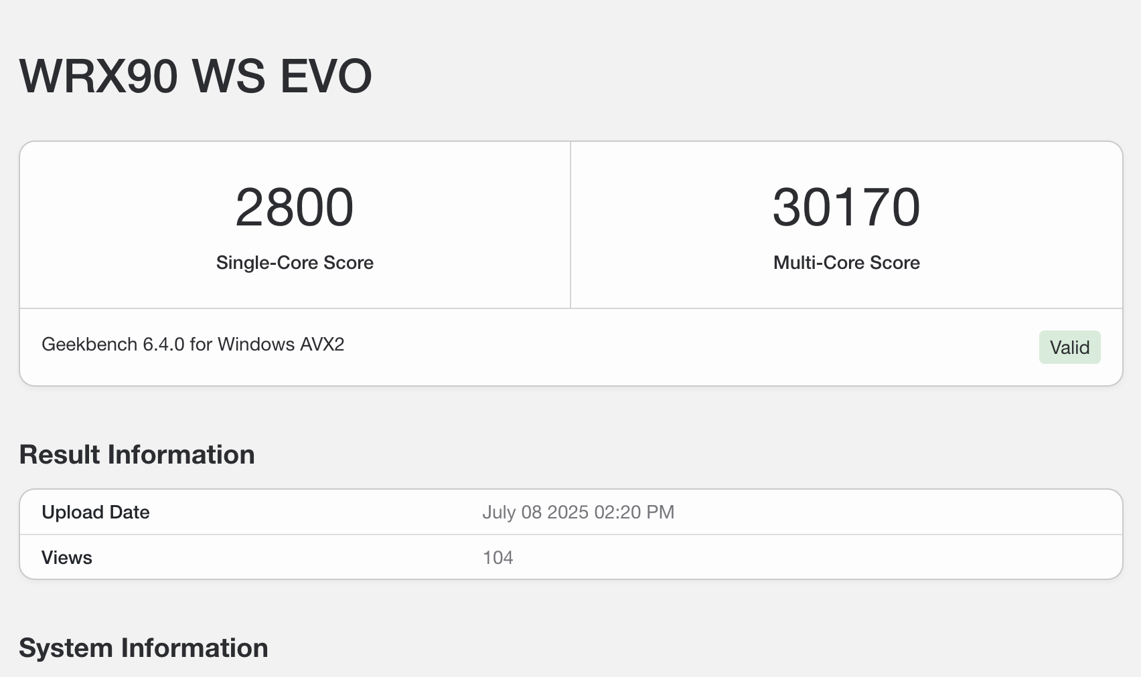Click the Result Information heading
1141x677 pixels.
[137, 455]
